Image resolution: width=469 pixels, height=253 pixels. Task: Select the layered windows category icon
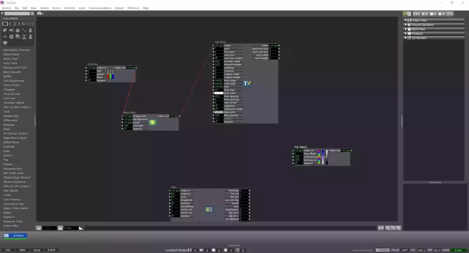(x=18, y=37)
